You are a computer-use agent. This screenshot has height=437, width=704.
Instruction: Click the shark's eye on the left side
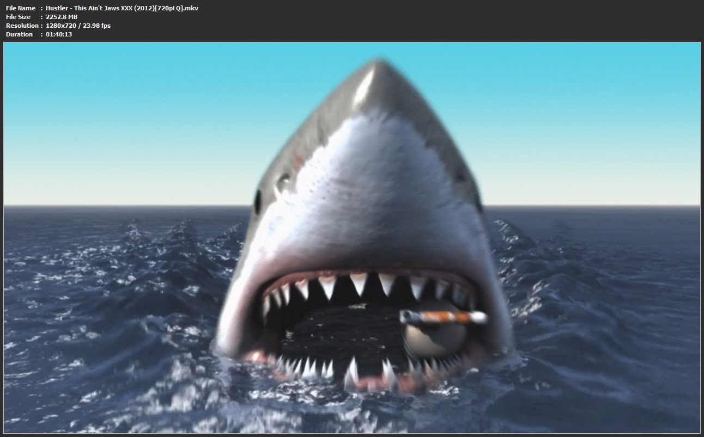258,202
